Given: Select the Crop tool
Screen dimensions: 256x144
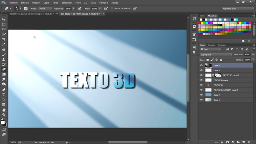Looking at the screenshot, I should point(4,39).
